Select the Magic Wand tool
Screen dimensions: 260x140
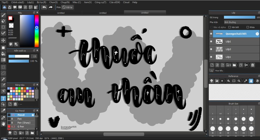[x=3, y=79]
